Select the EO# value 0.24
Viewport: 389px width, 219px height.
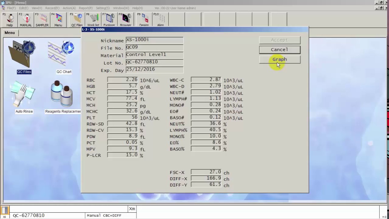point(206,111)
